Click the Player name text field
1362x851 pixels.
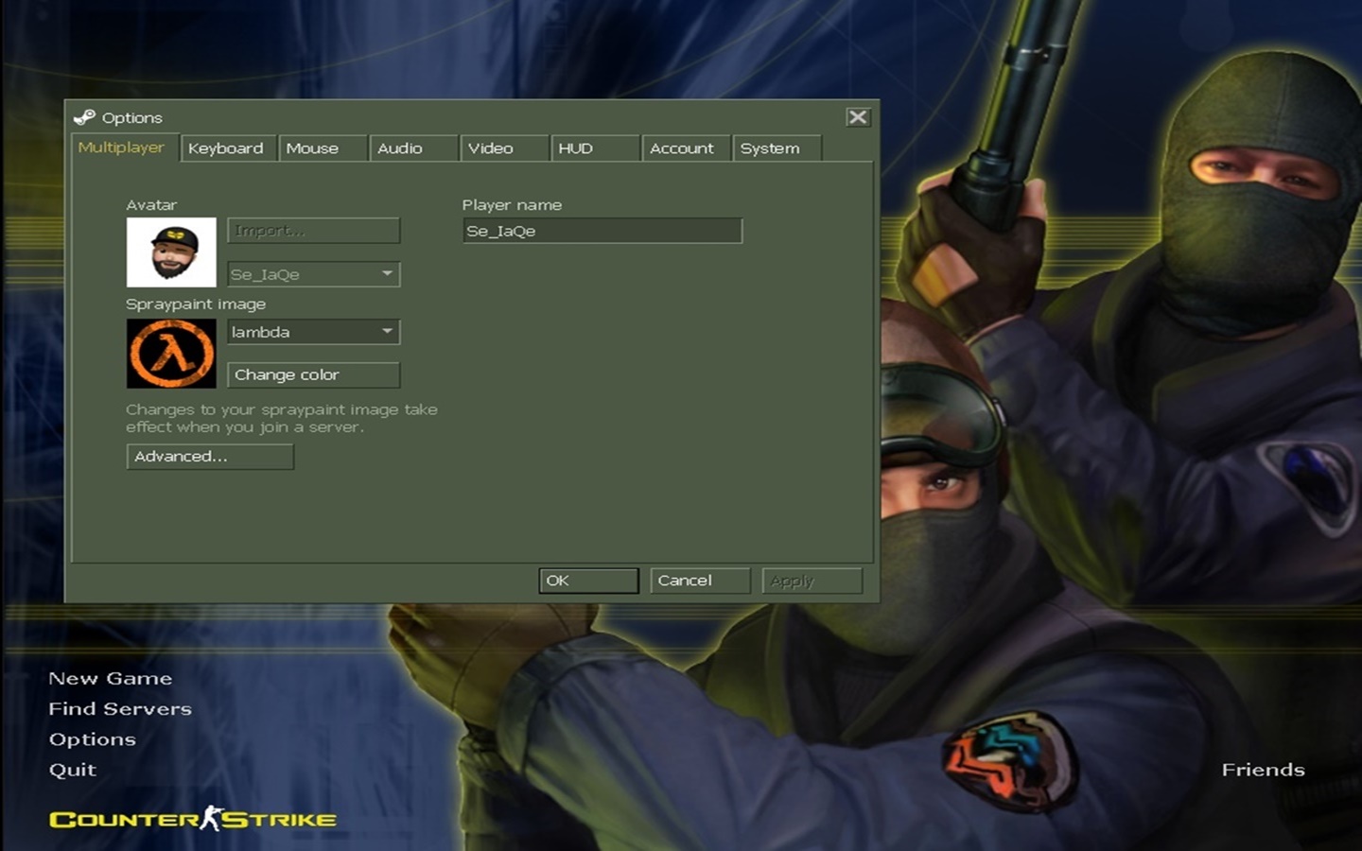[602, 231]
